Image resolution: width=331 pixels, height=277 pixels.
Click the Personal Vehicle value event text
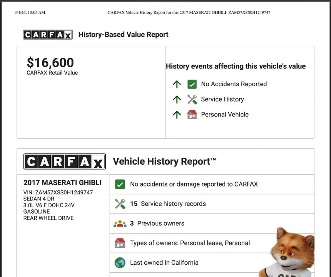point(225,114)
